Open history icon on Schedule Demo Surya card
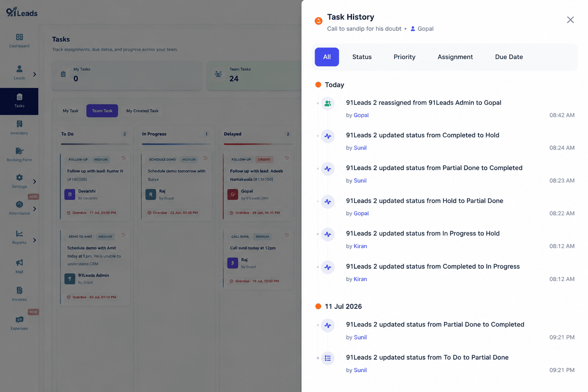The height and width of the screenshot is (392, 588). 205,158
